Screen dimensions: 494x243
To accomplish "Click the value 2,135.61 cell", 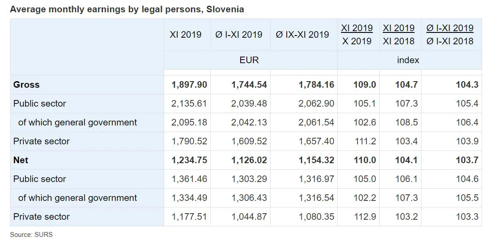I will click(189, 104).
